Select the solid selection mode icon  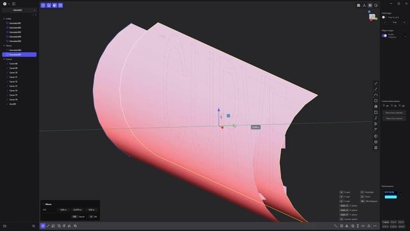60,5
